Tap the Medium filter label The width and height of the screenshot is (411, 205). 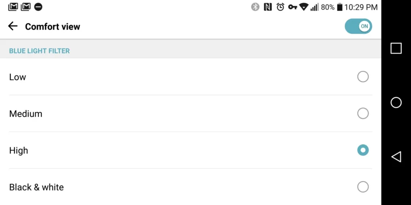tap(26, 114)
